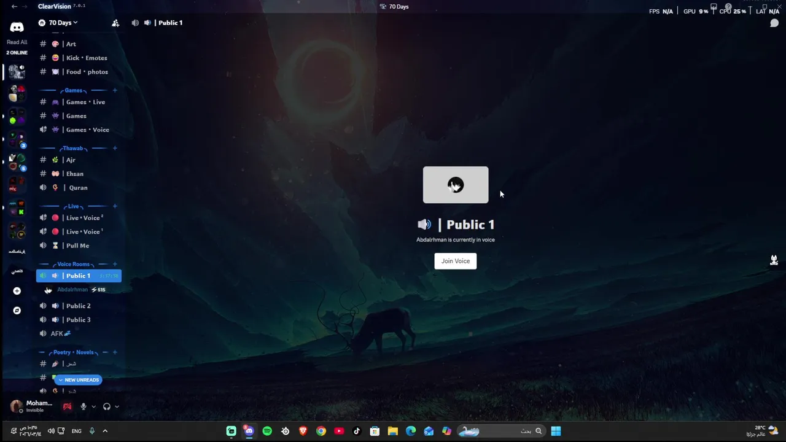Open the Games • Live channel
The image size is (786, 442).
coord(79,102)
